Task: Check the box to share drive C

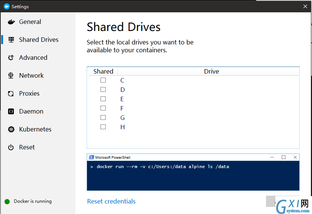Action: (103, 80)
